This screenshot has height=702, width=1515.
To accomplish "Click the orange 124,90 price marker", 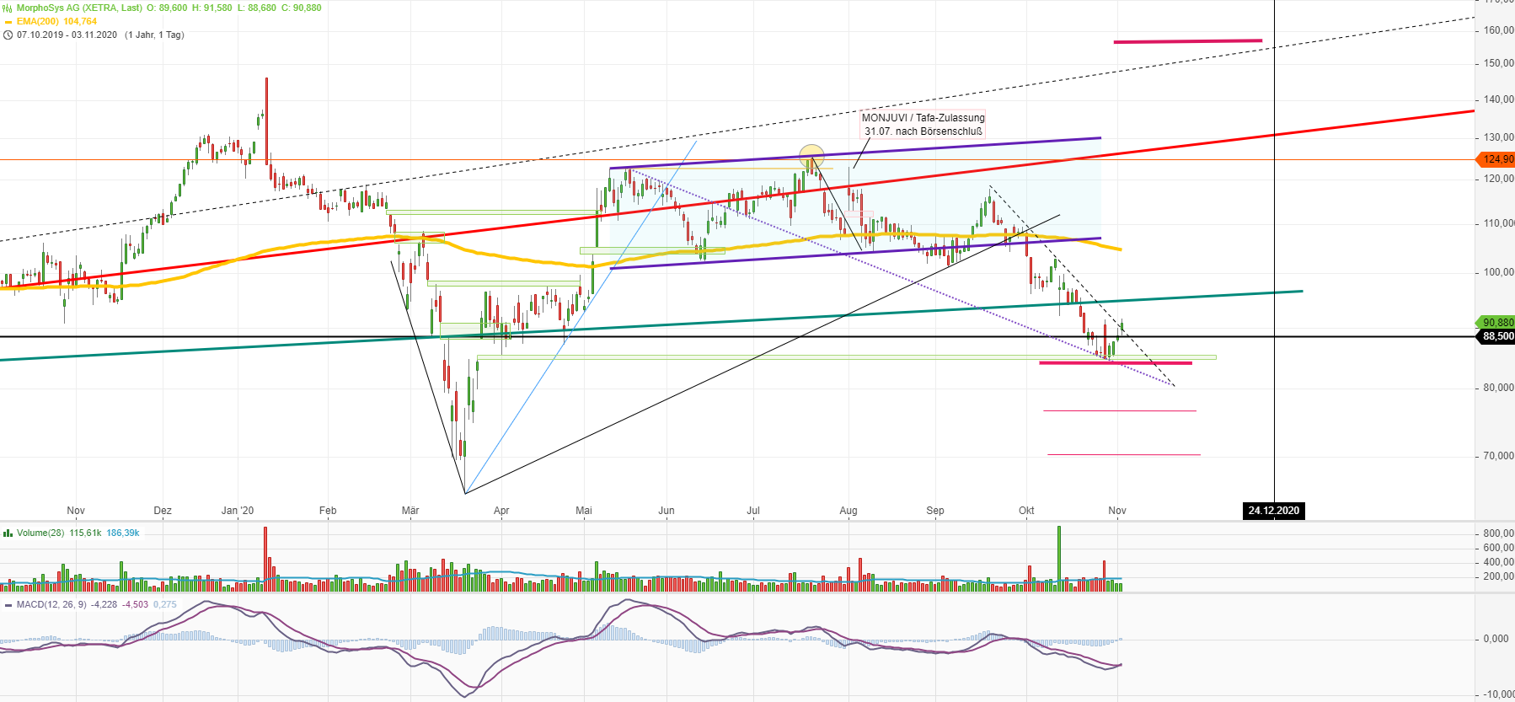I will coord(1496,159).
